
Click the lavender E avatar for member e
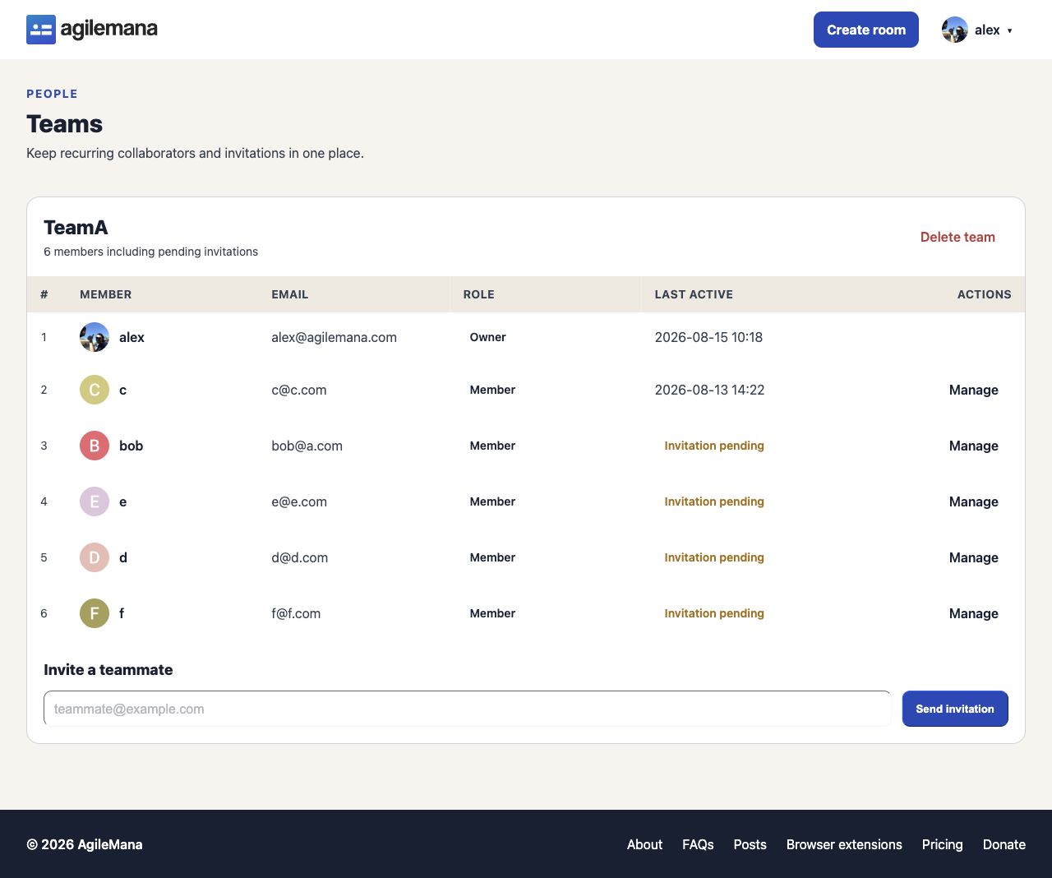[95, 501]
